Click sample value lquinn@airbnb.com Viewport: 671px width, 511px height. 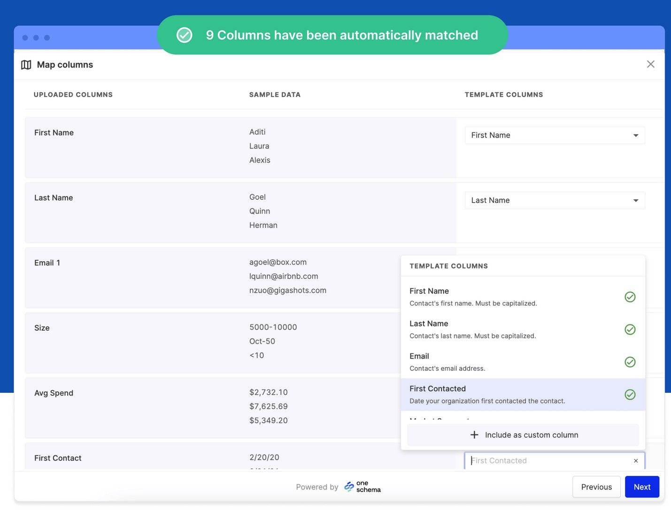[284, 276]
